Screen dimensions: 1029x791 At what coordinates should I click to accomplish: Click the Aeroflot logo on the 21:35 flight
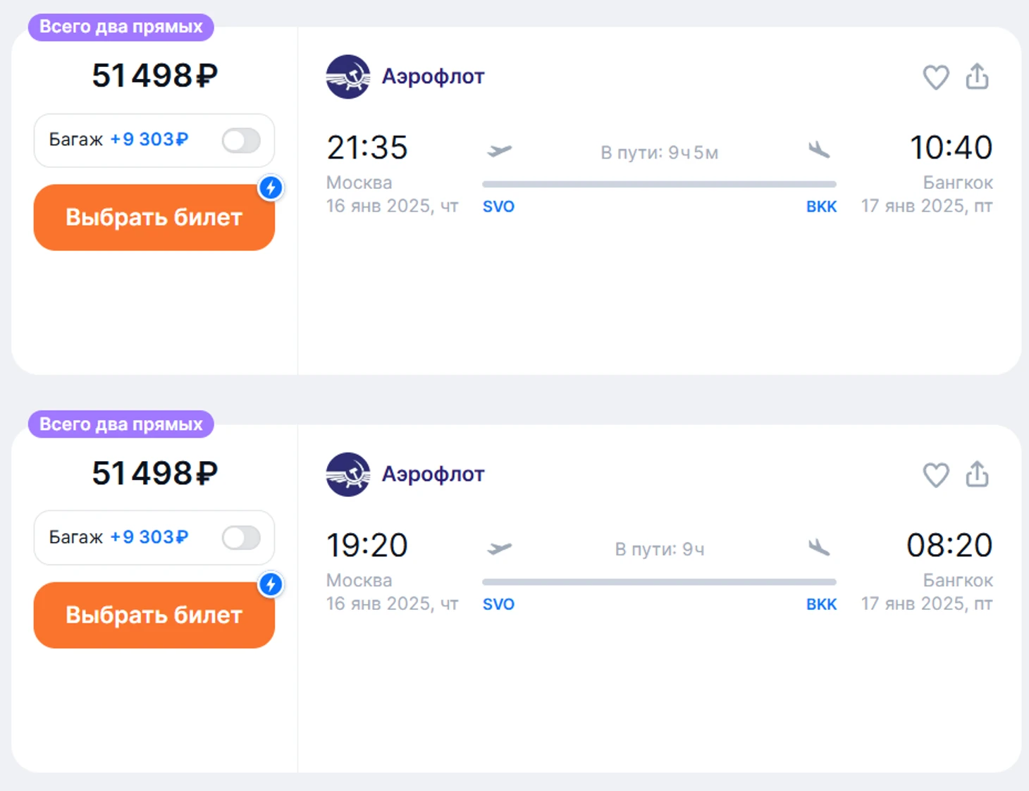point(347,77)
